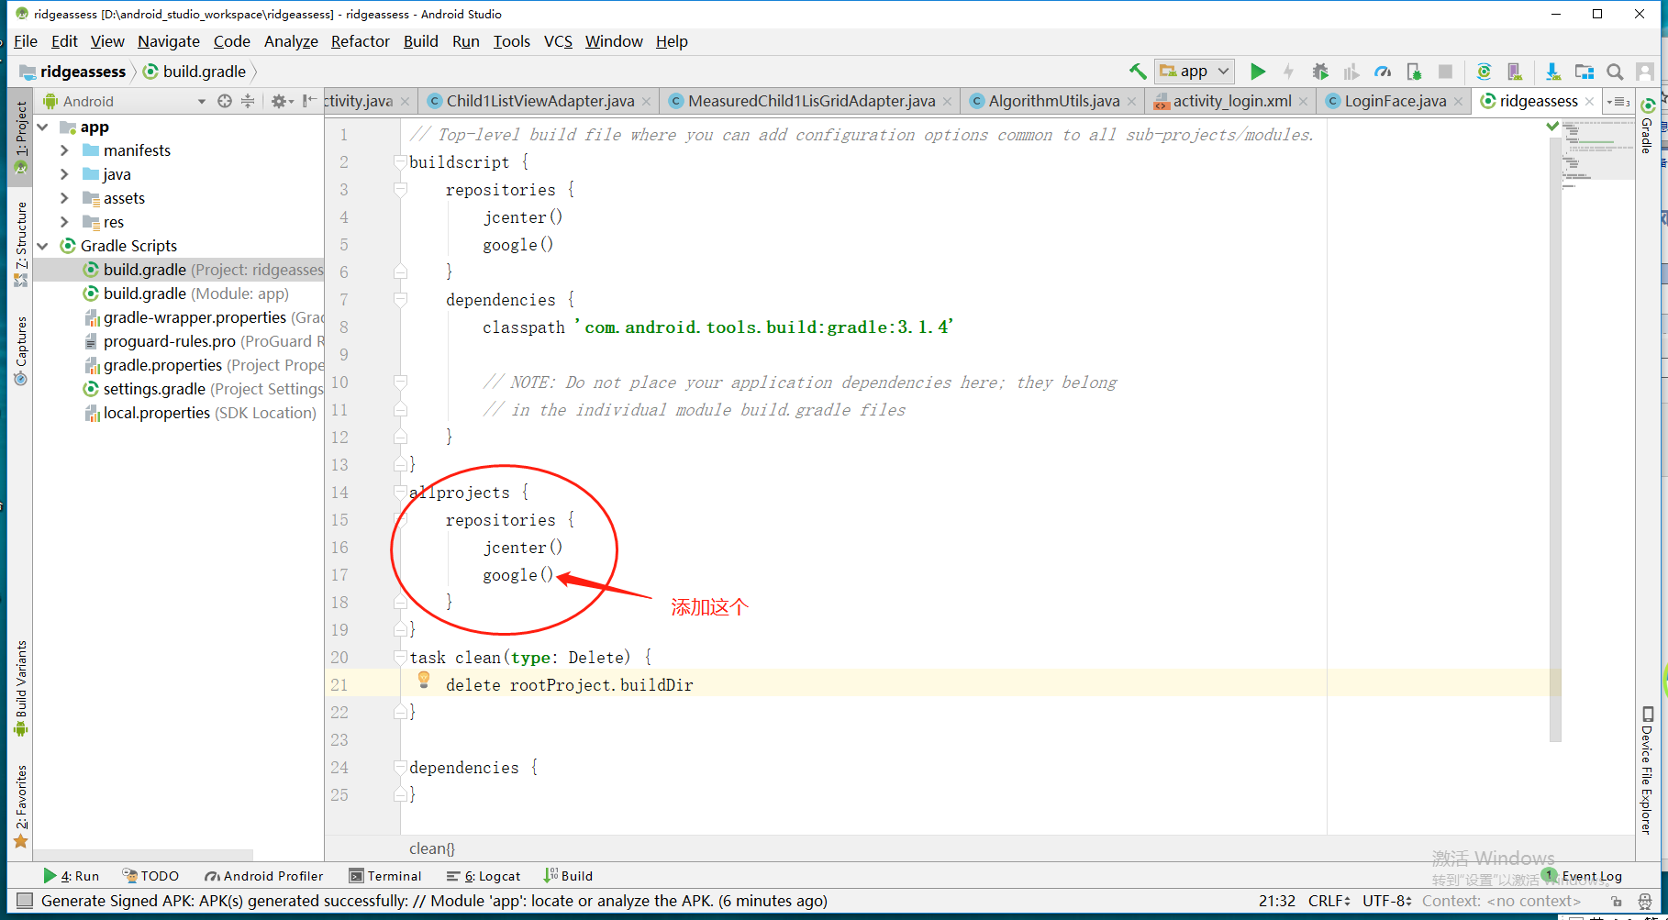Expand the manifests folder in project tree
This screenshot has height=920, width=1668.
[64, 150]
